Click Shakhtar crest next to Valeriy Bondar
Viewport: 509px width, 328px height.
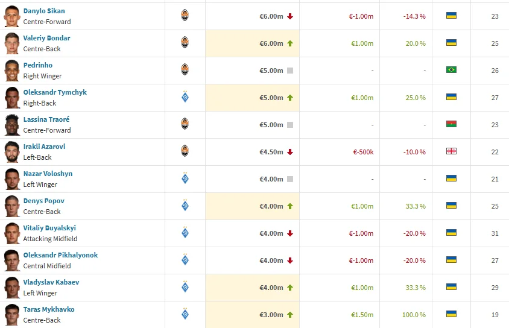click(185, 43)
